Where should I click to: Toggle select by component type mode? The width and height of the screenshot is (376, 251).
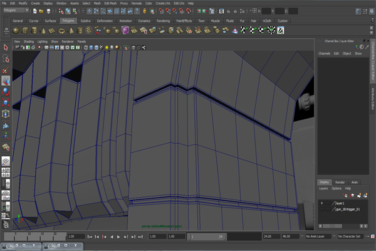click(75, 11)
